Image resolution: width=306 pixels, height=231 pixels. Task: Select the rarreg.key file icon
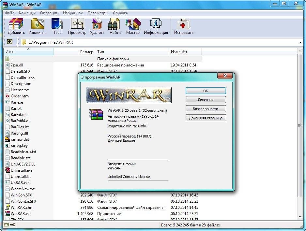click(x=8, y=145)
